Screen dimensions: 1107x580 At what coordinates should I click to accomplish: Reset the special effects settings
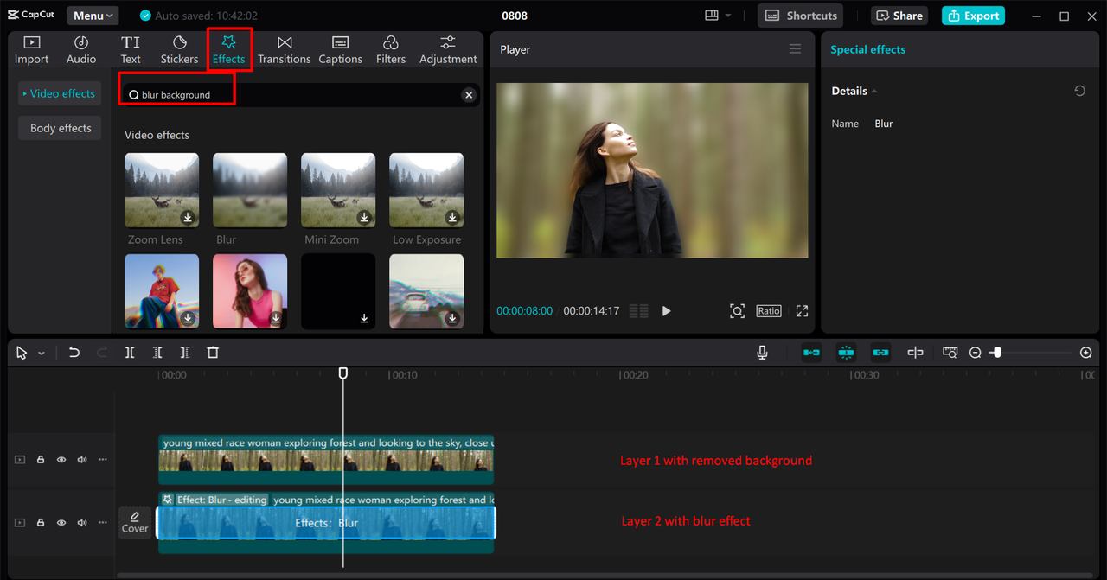(x=1079, y=91)
